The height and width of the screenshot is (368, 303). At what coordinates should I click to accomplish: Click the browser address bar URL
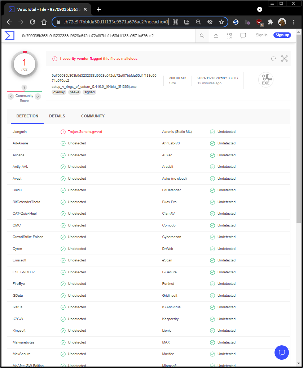click(116, 22)
